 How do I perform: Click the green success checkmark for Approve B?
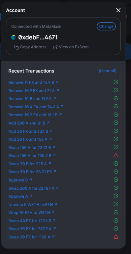click(x=116, y=179)
